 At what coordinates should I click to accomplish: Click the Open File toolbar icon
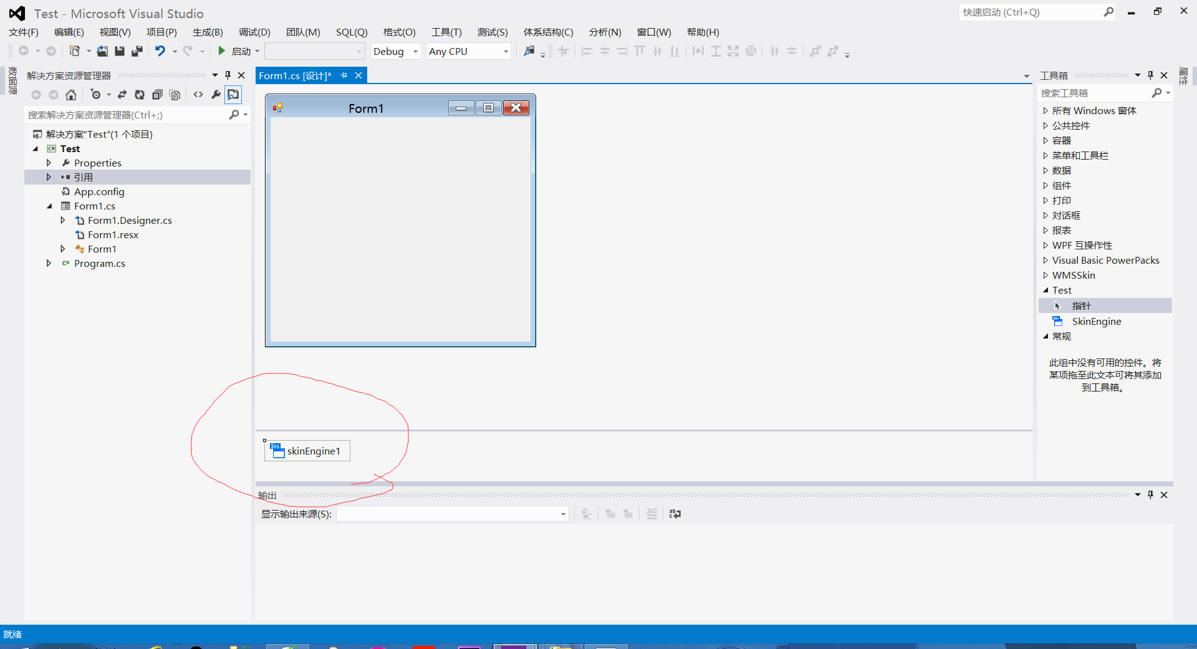pyautogui.click(x=102, y=51)
